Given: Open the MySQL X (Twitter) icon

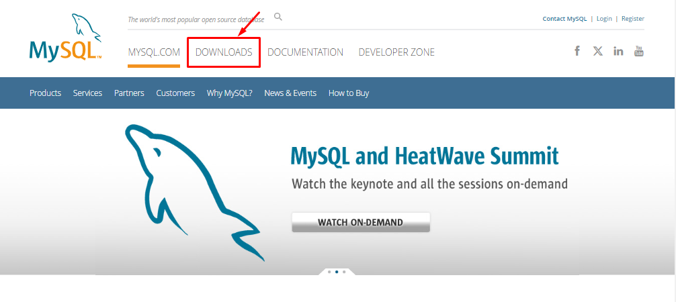Looking at the screenshot, I should pos(597,51).
